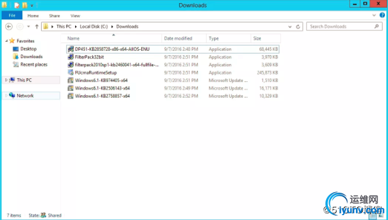Expand the ribbon chevron
This screenshot has height=220, width=388.
[x=374, y=15]
